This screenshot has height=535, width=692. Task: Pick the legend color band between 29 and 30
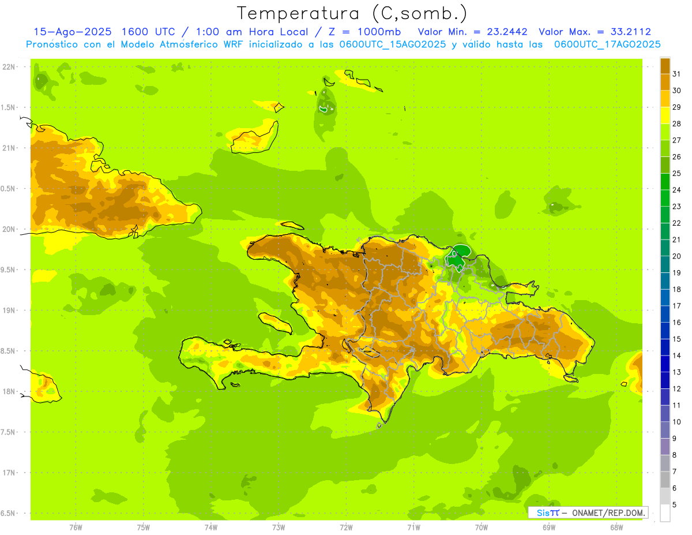click(665, 99)
